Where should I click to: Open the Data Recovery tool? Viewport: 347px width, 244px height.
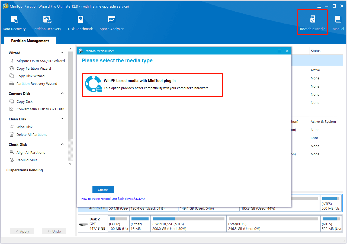pyautogui.click(x=14, y=23)
